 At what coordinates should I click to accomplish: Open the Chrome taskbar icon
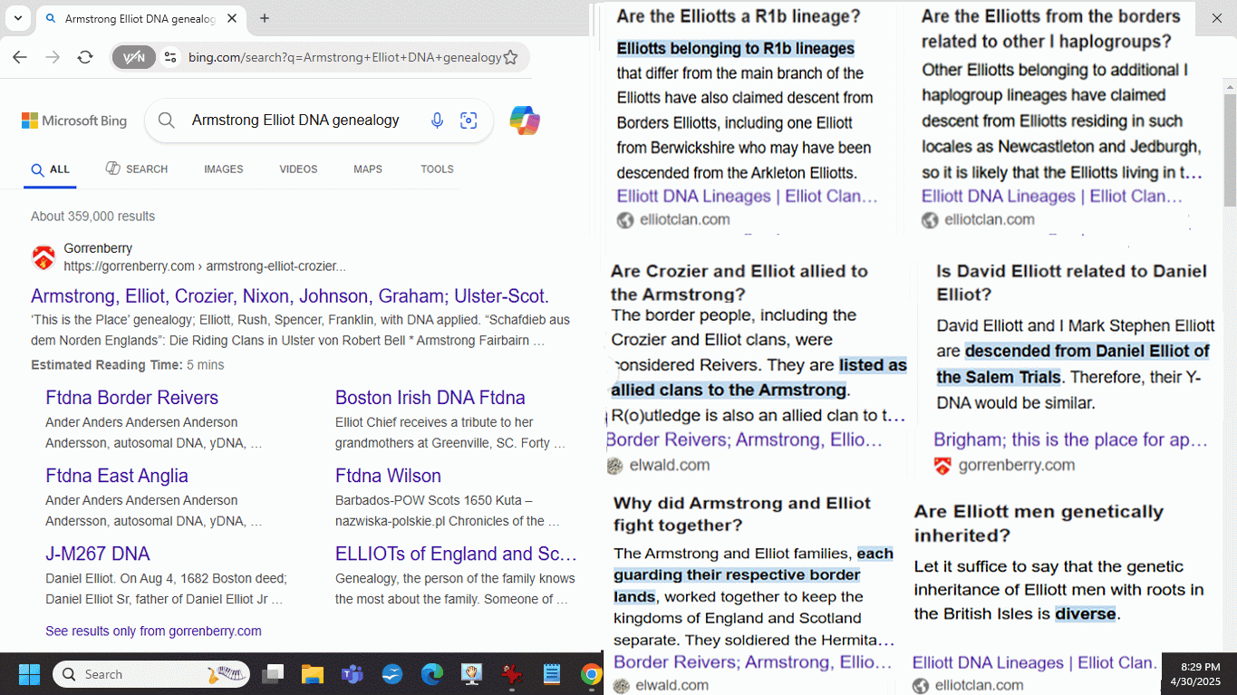591,674
